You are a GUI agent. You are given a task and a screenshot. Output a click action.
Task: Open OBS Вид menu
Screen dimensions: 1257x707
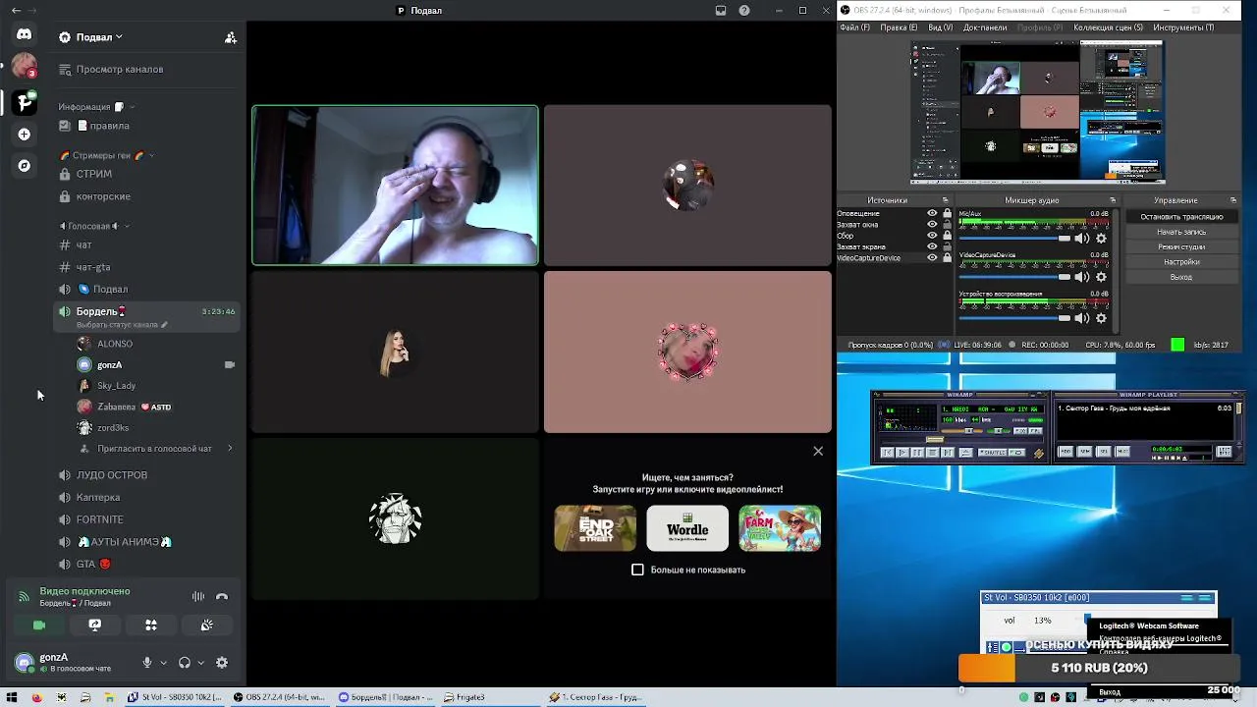point(940,27)
